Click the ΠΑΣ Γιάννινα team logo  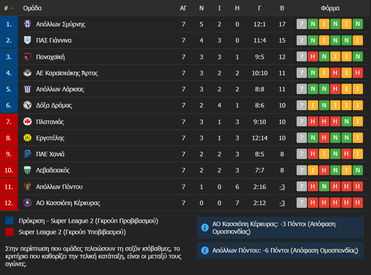pyautogui.click(x=28, y=40)
